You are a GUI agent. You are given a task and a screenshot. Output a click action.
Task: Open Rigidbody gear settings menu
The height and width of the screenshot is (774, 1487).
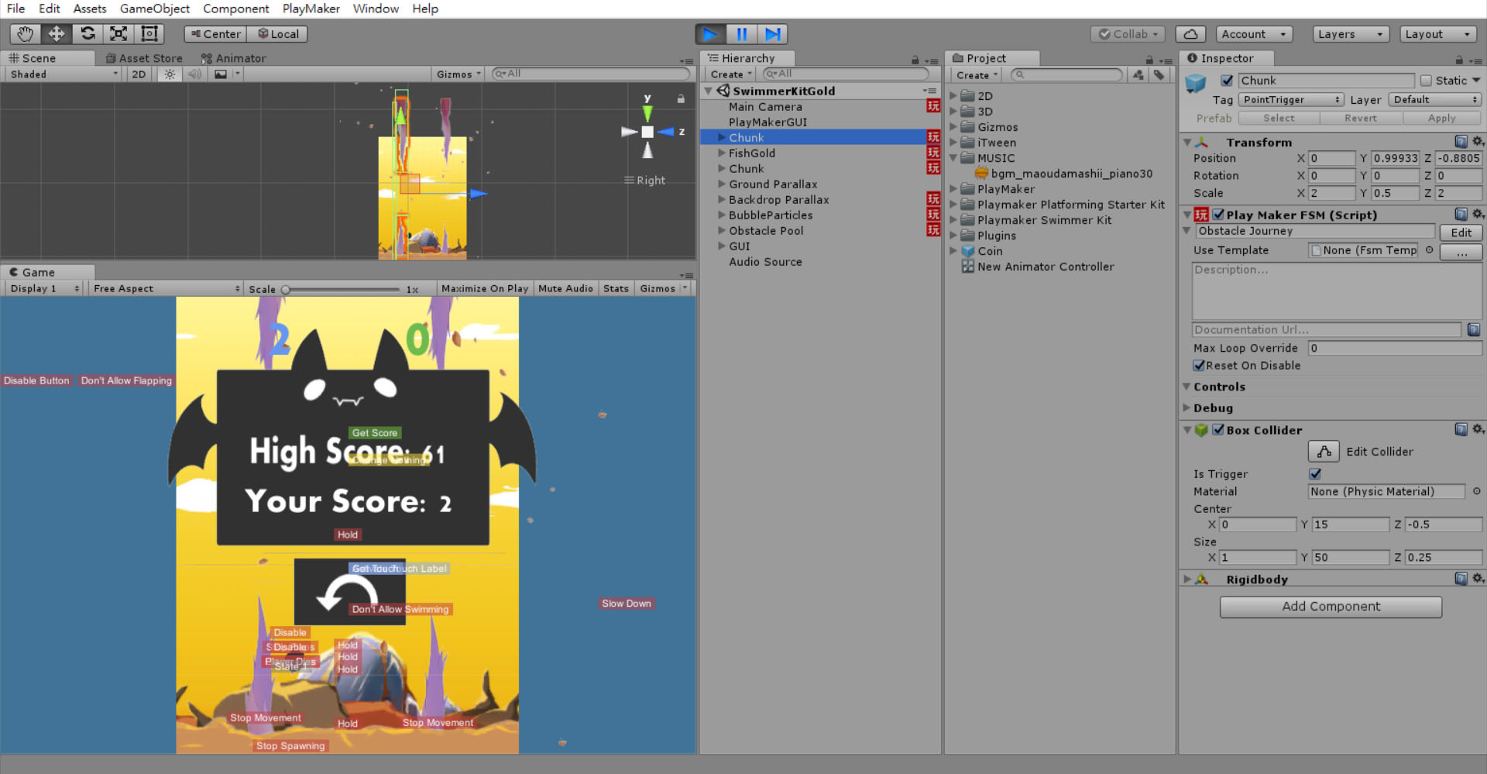pos(1478,579)
